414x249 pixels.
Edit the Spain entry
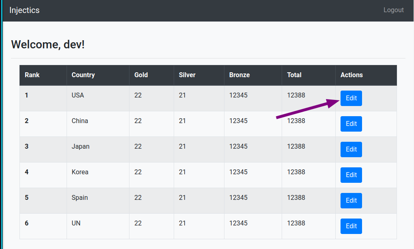pos(351,201)
